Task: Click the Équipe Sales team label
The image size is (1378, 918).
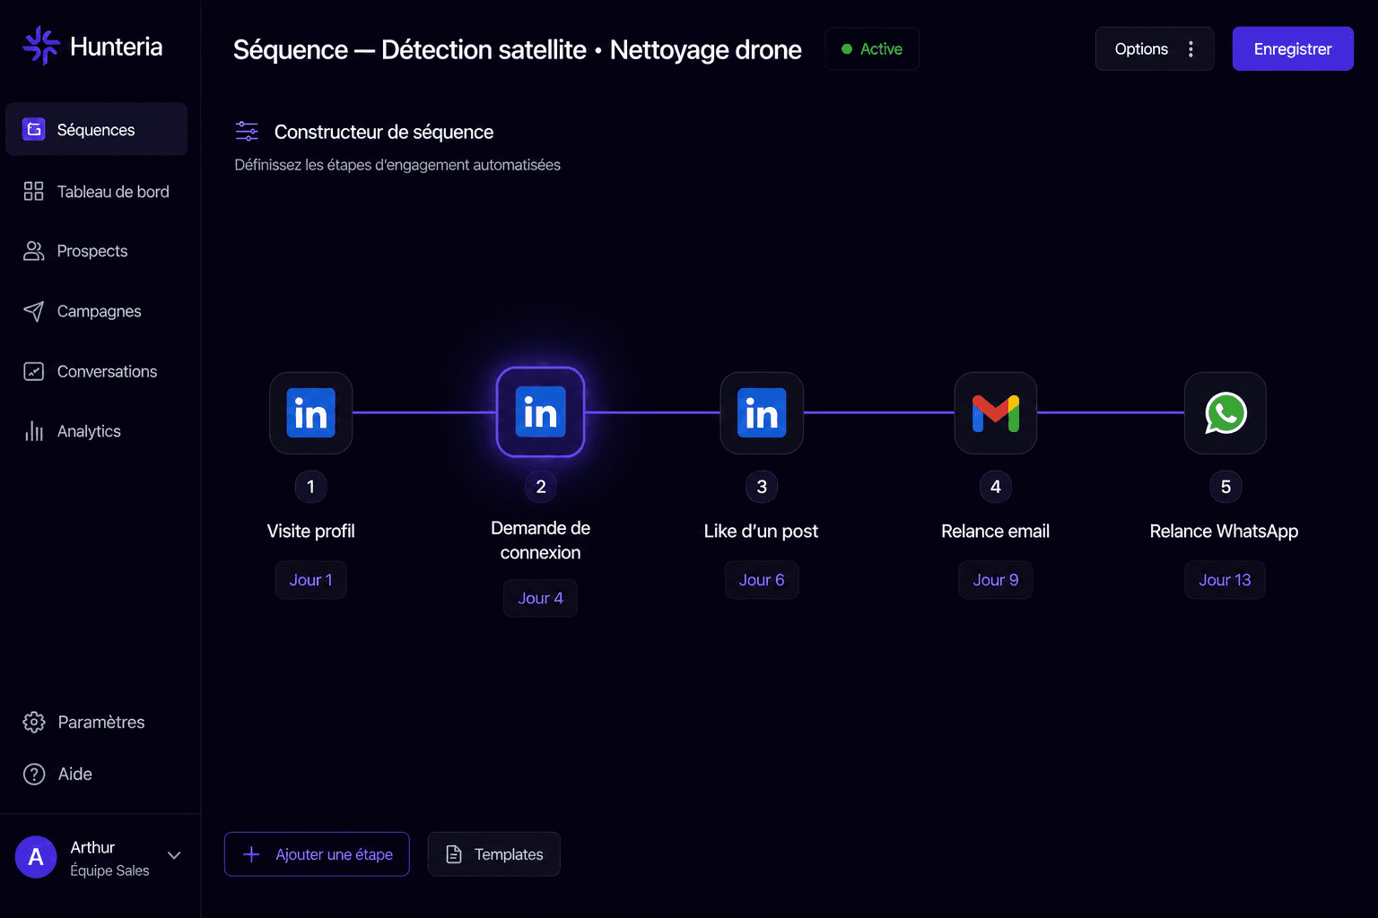Action: 110,870
